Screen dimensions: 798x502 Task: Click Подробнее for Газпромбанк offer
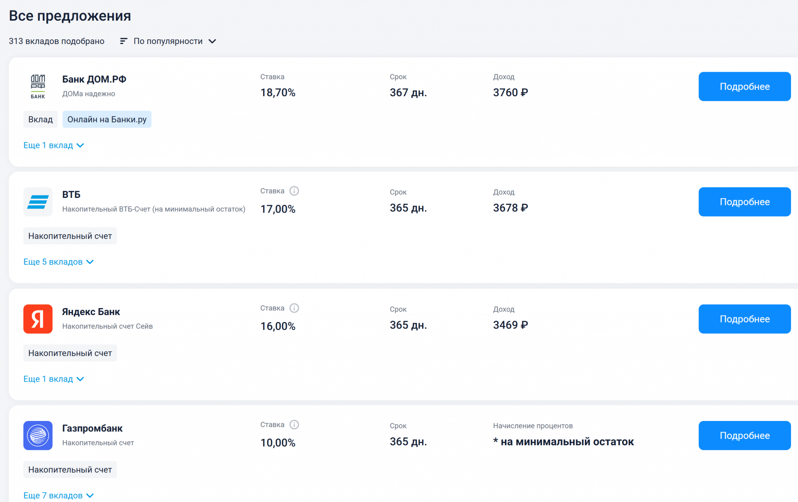(744, 435)
